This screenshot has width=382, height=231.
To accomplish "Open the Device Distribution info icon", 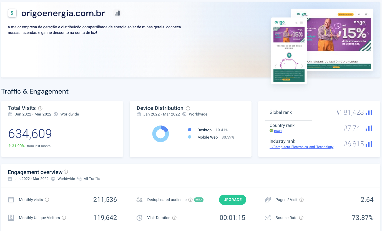I will click(188, 108).
